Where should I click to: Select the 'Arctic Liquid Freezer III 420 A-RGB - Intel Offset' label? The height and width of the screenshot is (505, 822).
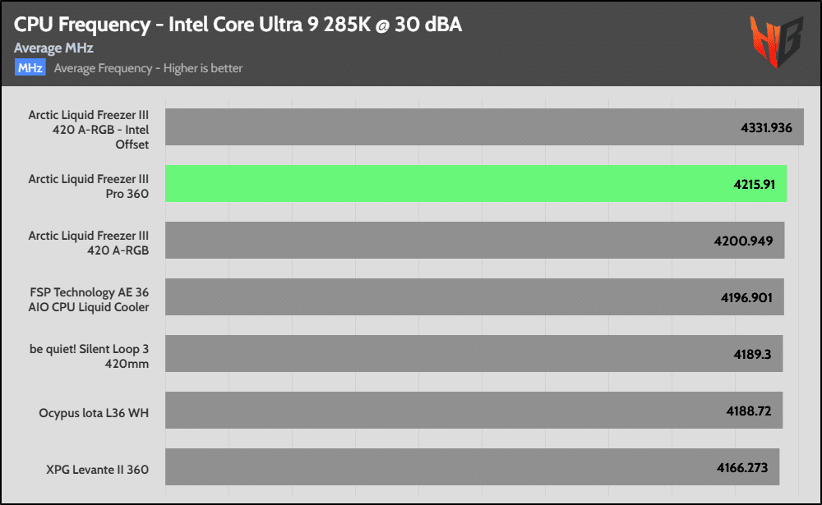[x=89, y=130]
